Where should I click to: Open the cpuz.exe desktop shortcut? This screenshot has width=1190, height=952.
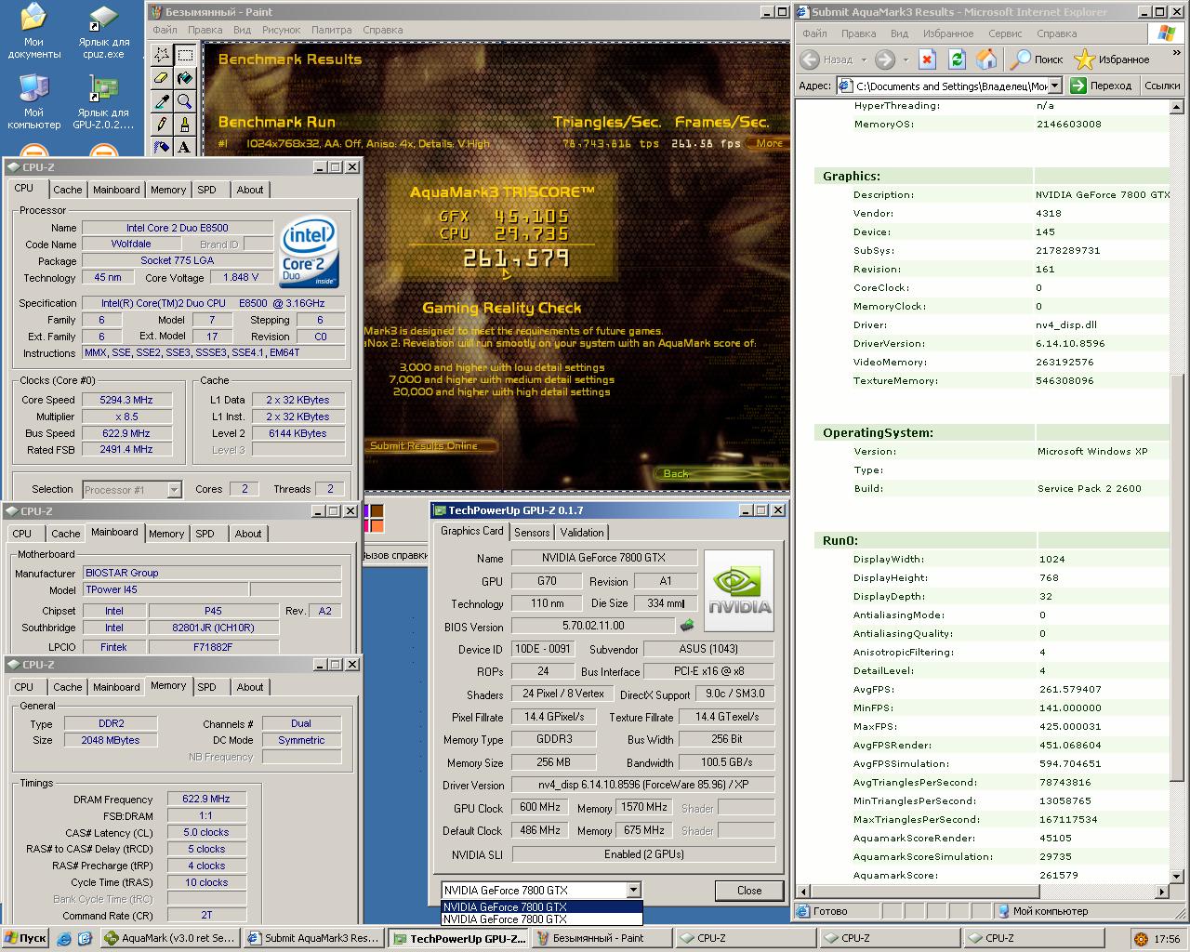coord(104,33)
